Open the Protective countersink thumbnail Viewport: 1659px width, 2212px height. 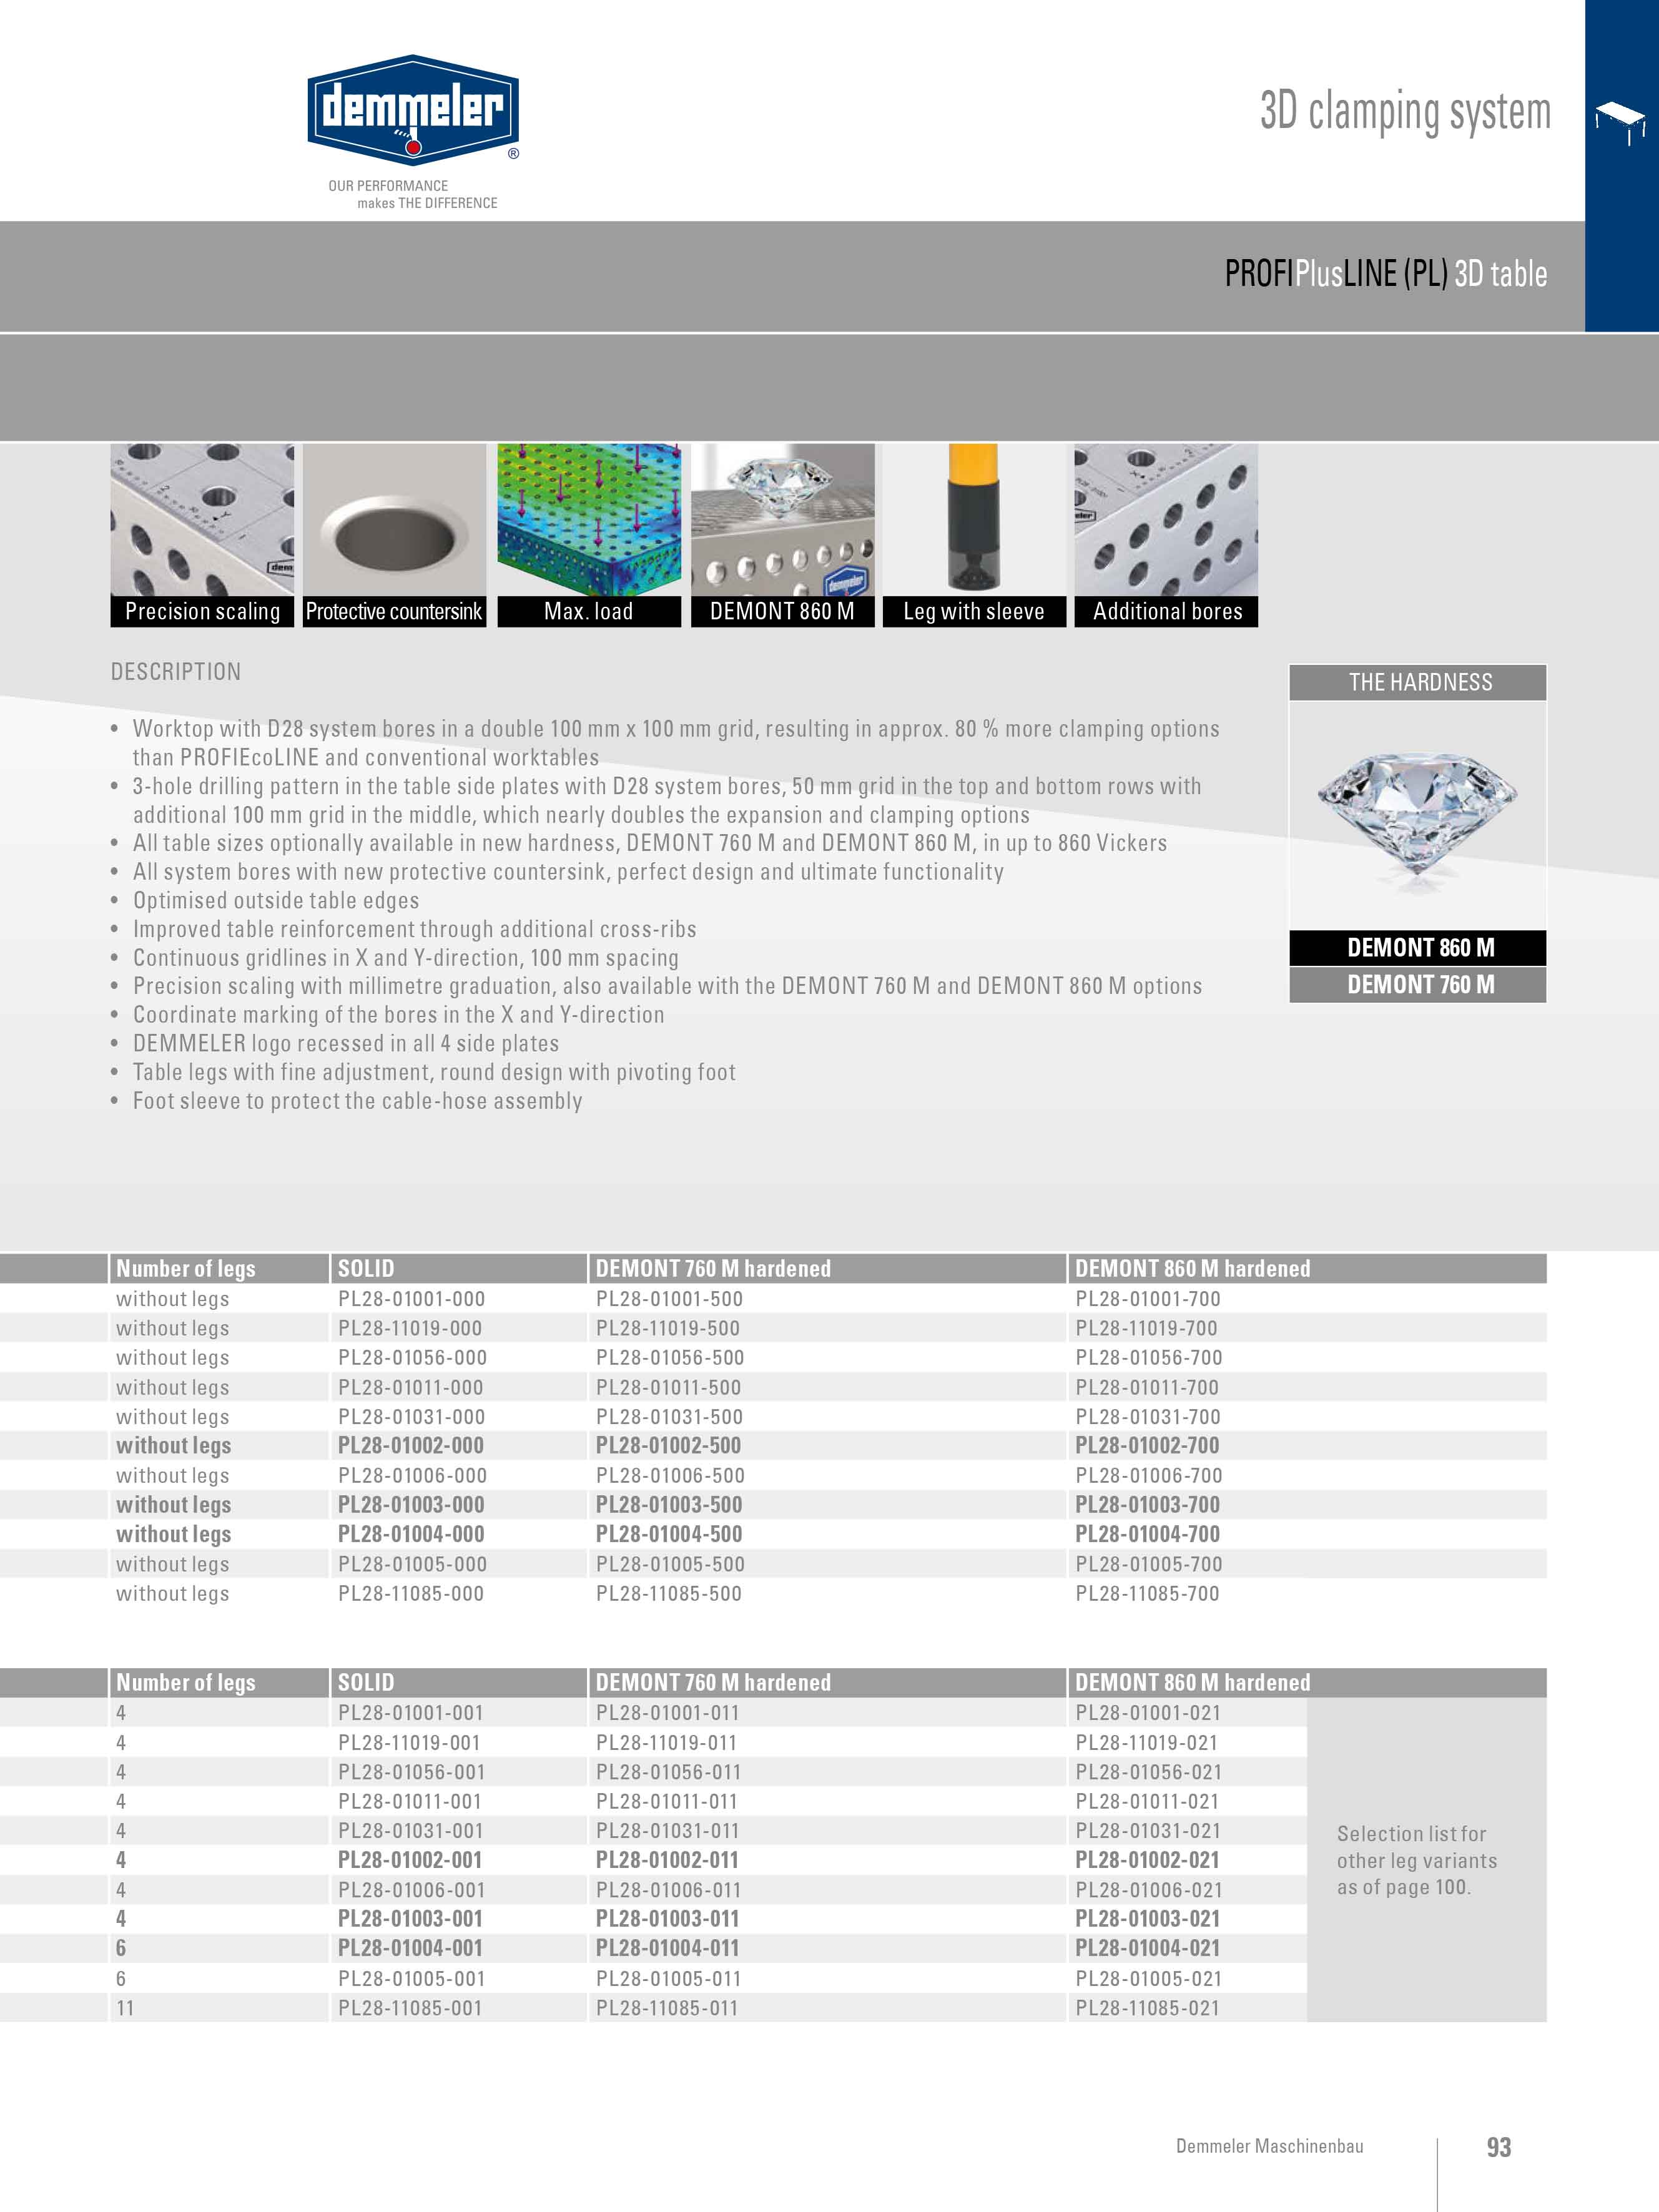(394, 535)
